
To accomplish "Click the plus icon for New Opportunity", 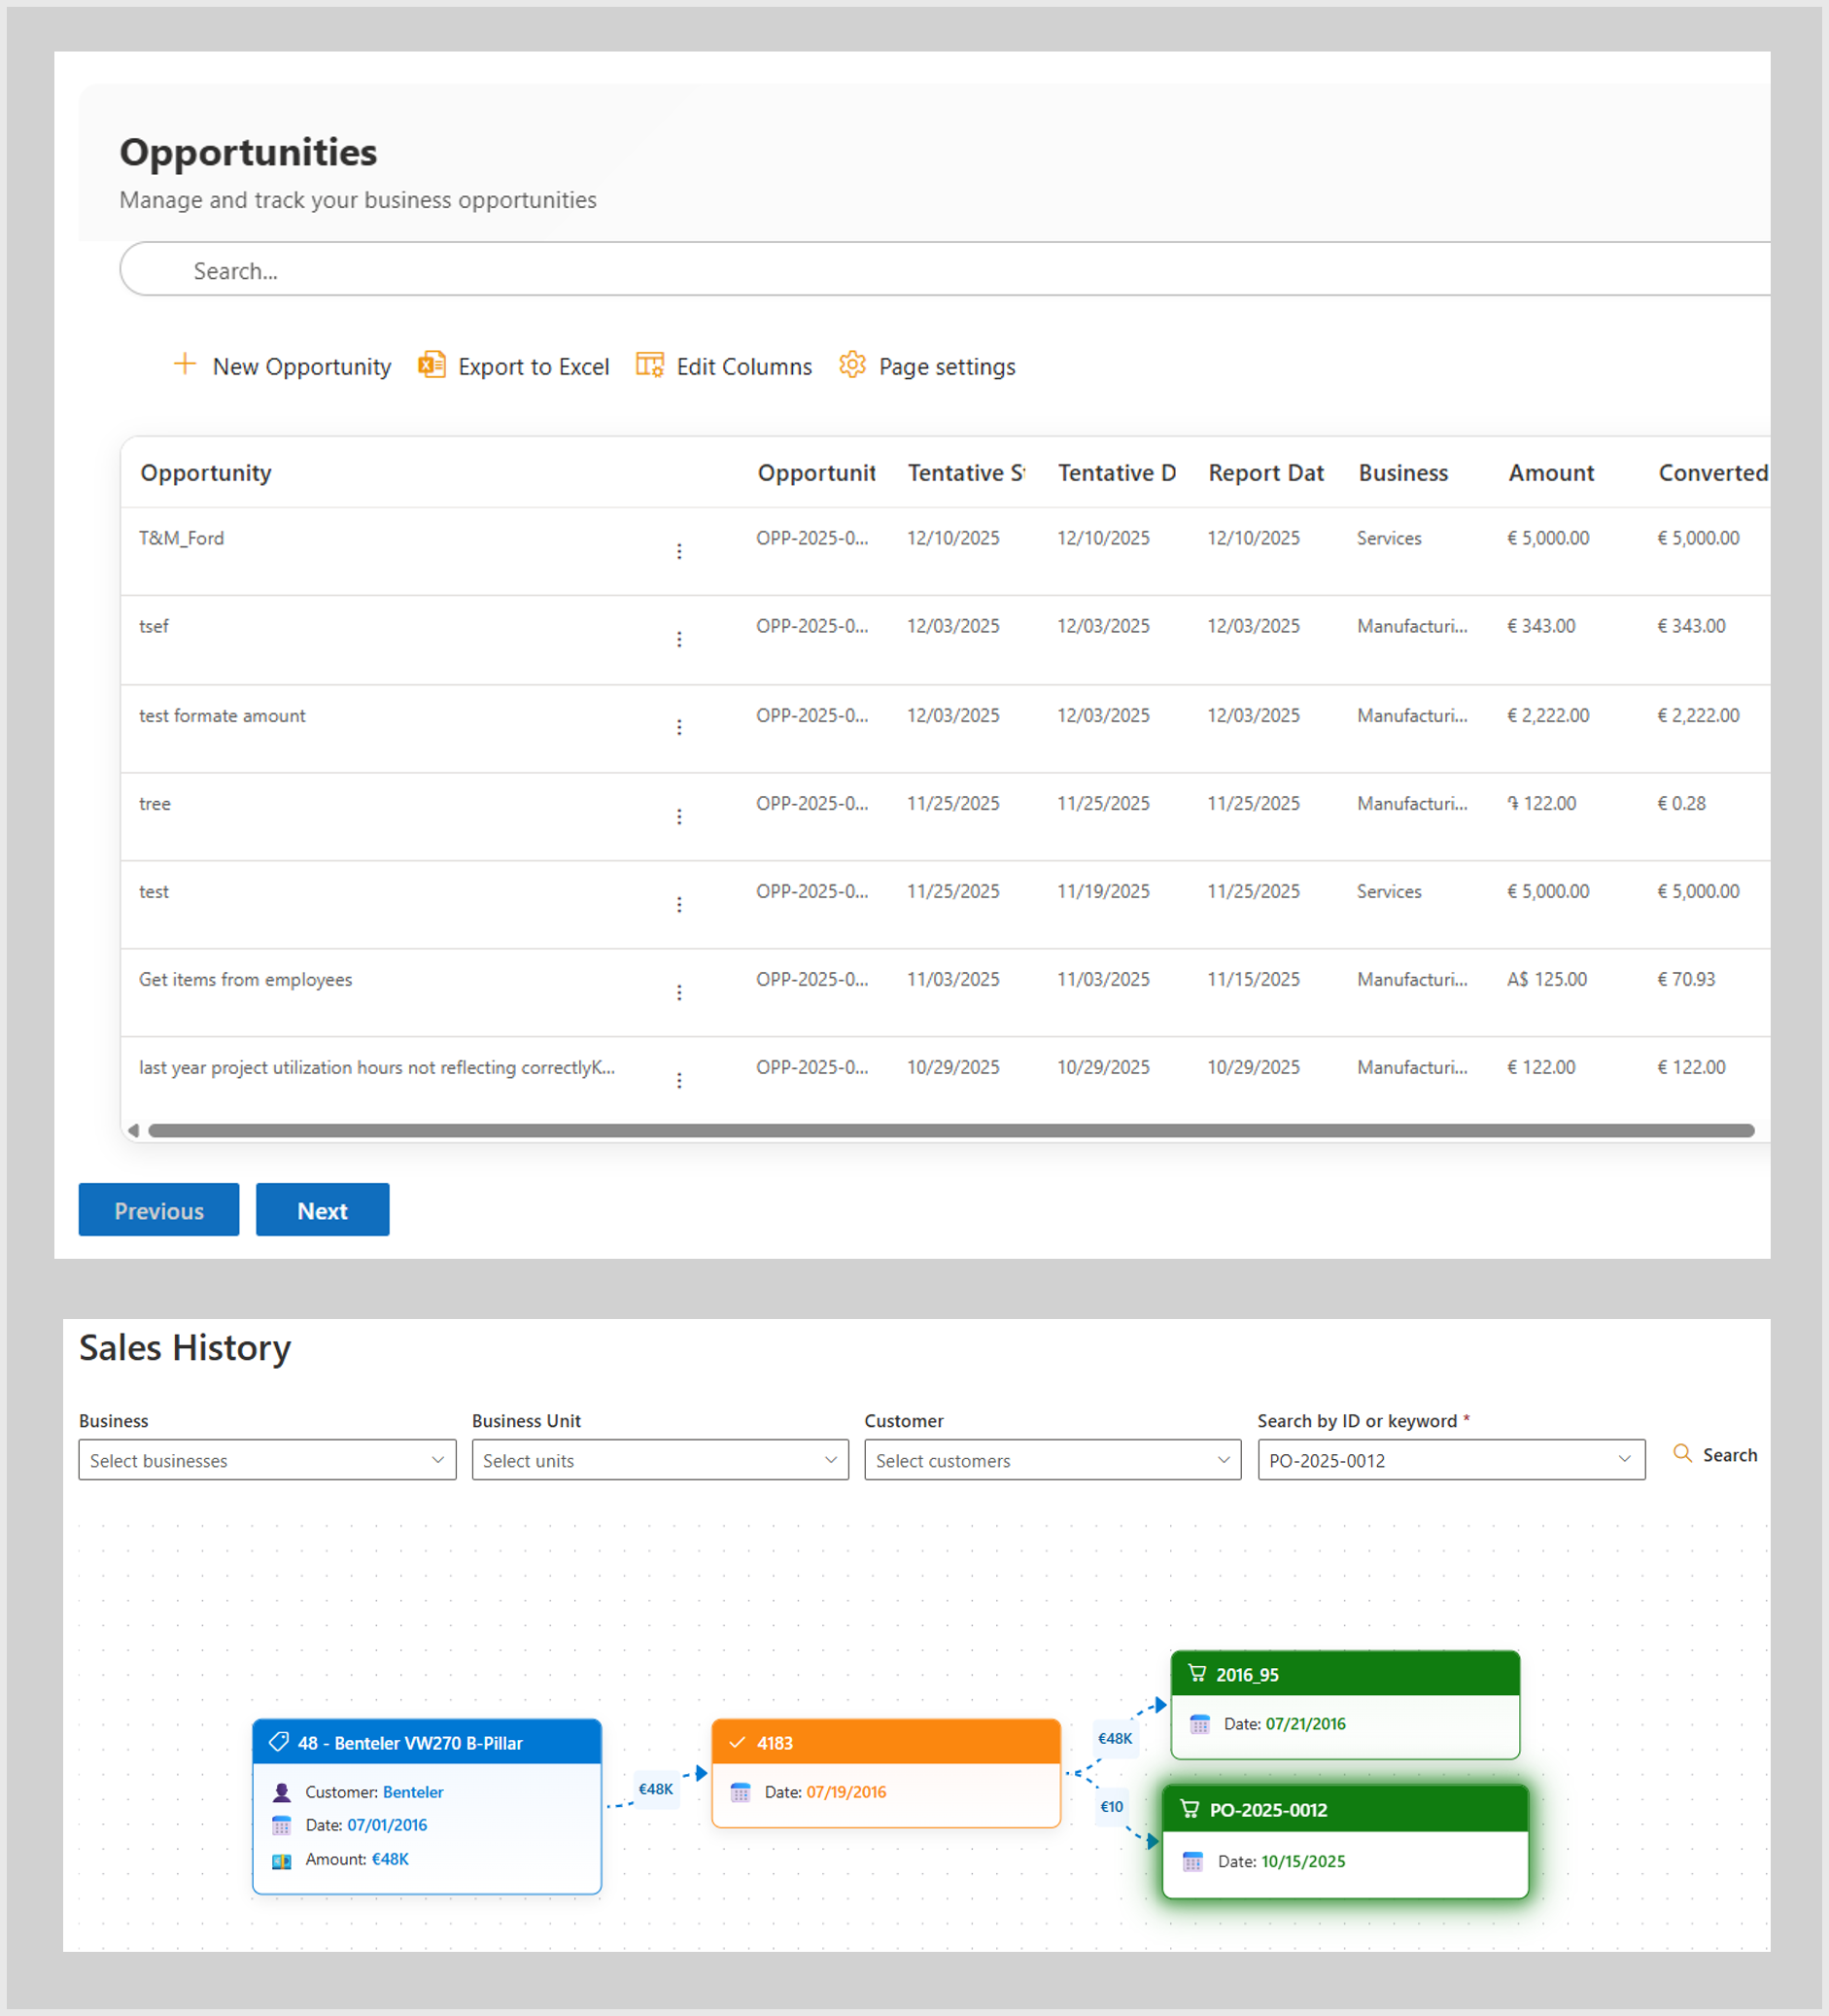I will [185, 365].
